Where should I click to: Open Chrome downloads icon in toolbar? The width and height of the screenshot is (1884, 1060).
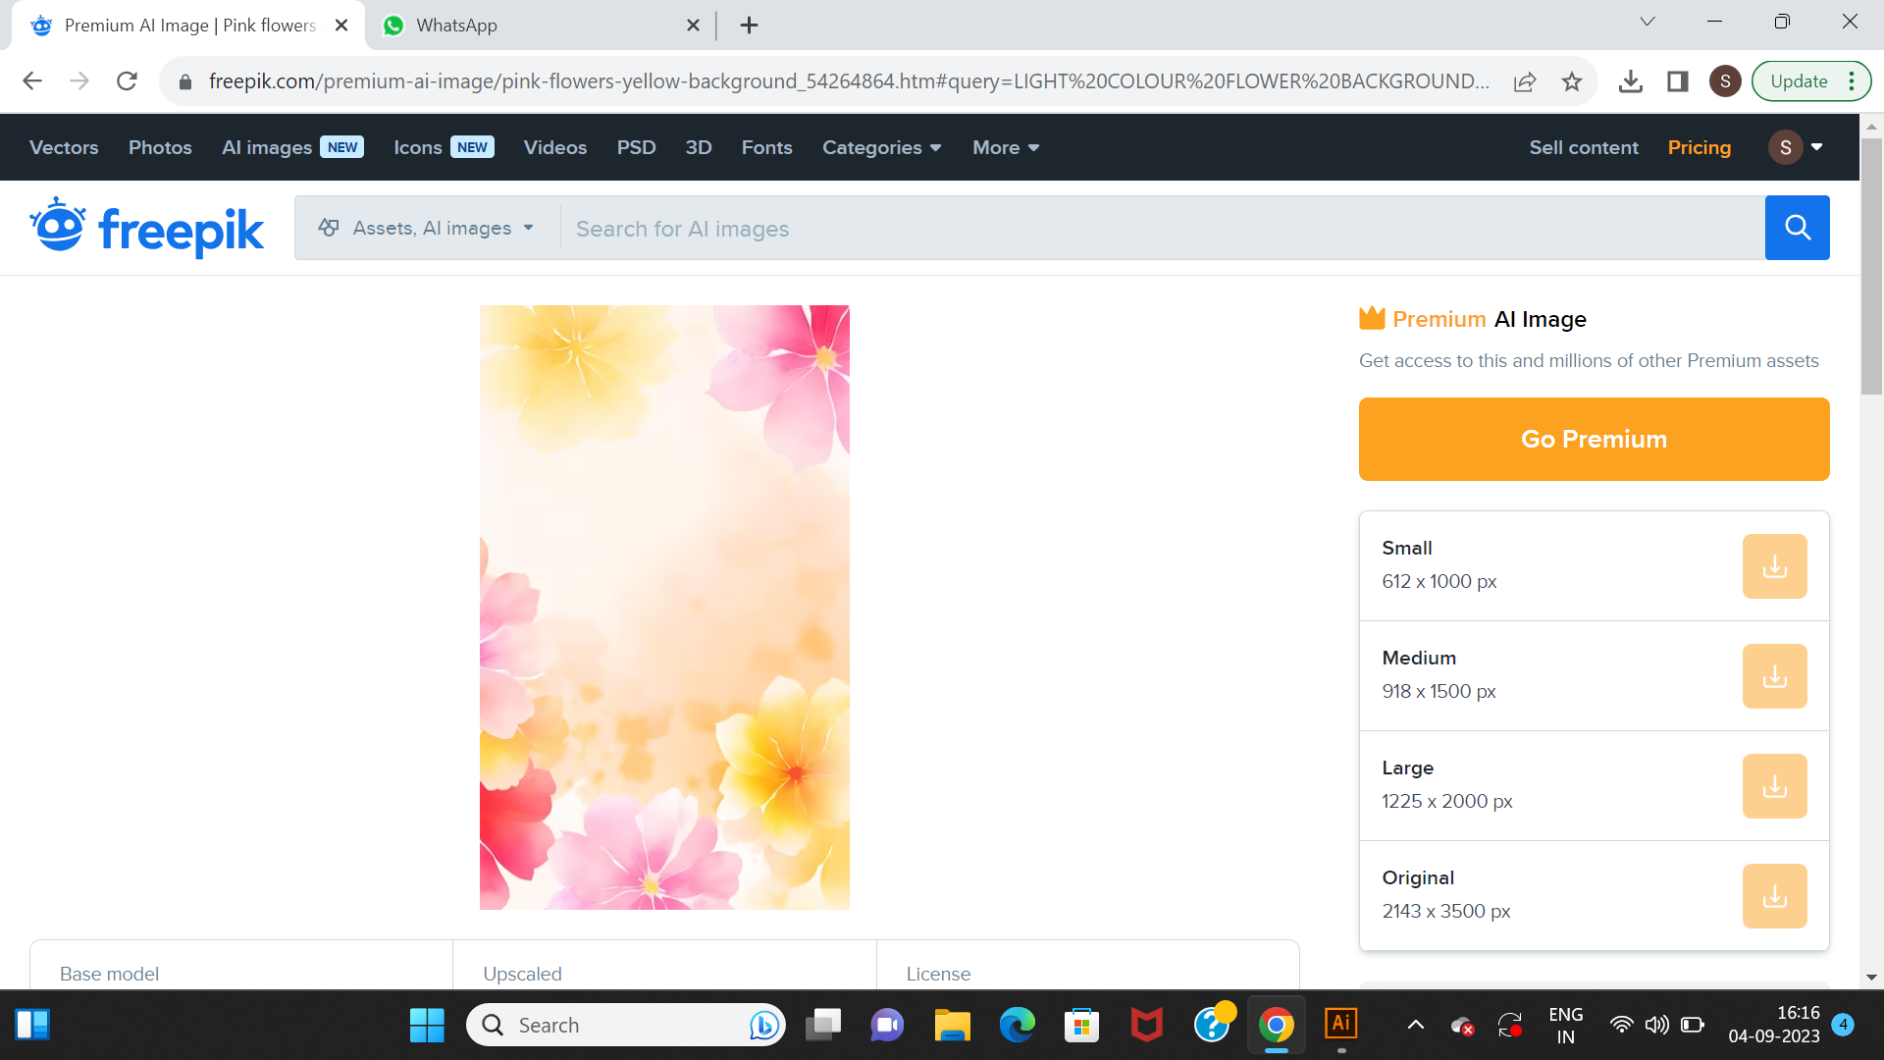coord(1630,81)
